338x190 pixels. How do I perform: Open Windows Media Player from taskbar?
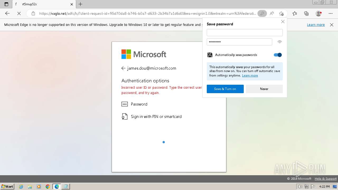(39, 187)
